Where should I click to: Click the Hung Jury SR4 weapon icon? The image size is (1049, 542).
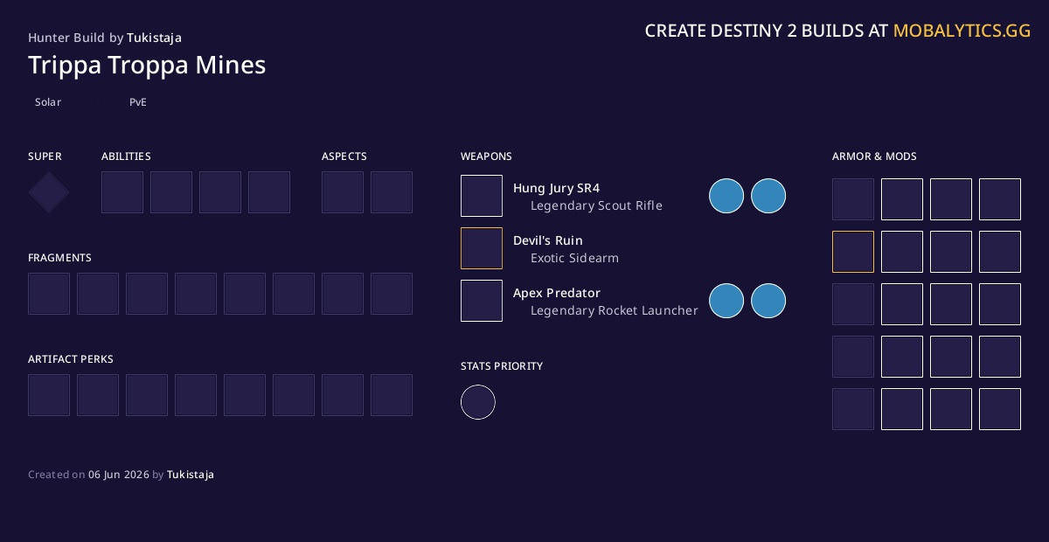click(x=482, y=196)
